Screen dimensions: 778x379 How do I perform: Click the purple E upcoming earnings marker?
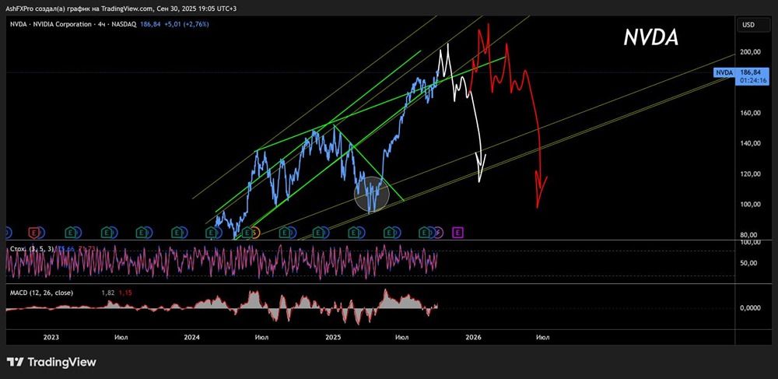click(458, 232)
